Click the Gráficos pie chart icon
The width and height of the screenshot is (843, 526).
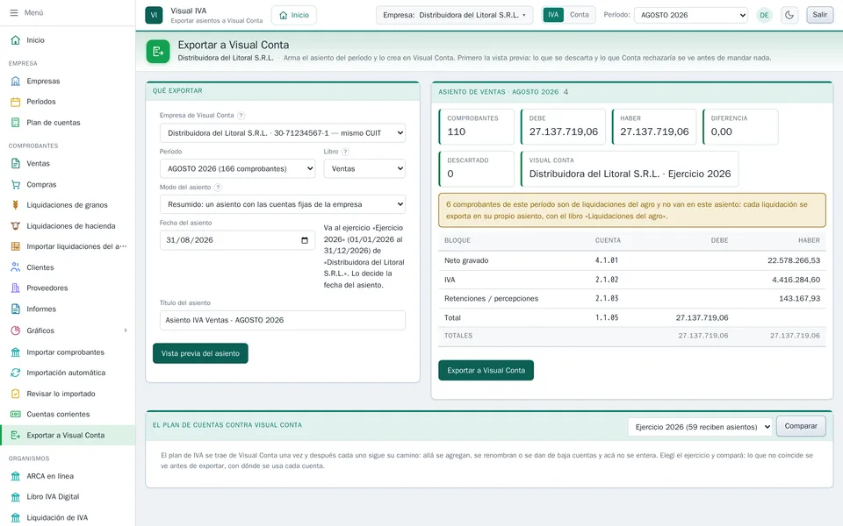point(16,331)
